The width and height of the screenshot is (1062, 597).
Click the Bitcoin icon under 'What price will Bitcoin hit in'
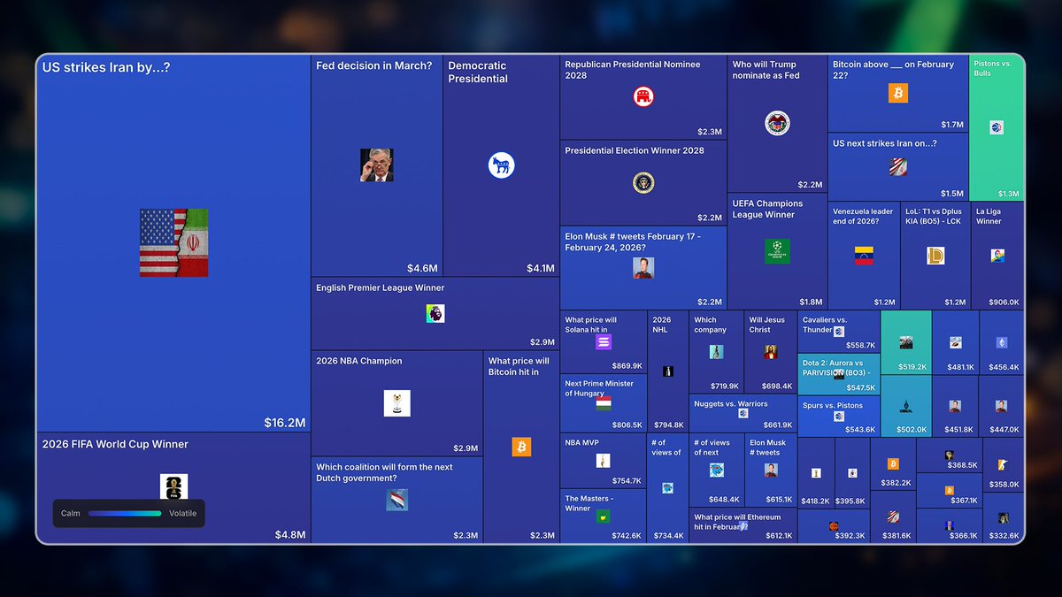(x=521, y=447)
